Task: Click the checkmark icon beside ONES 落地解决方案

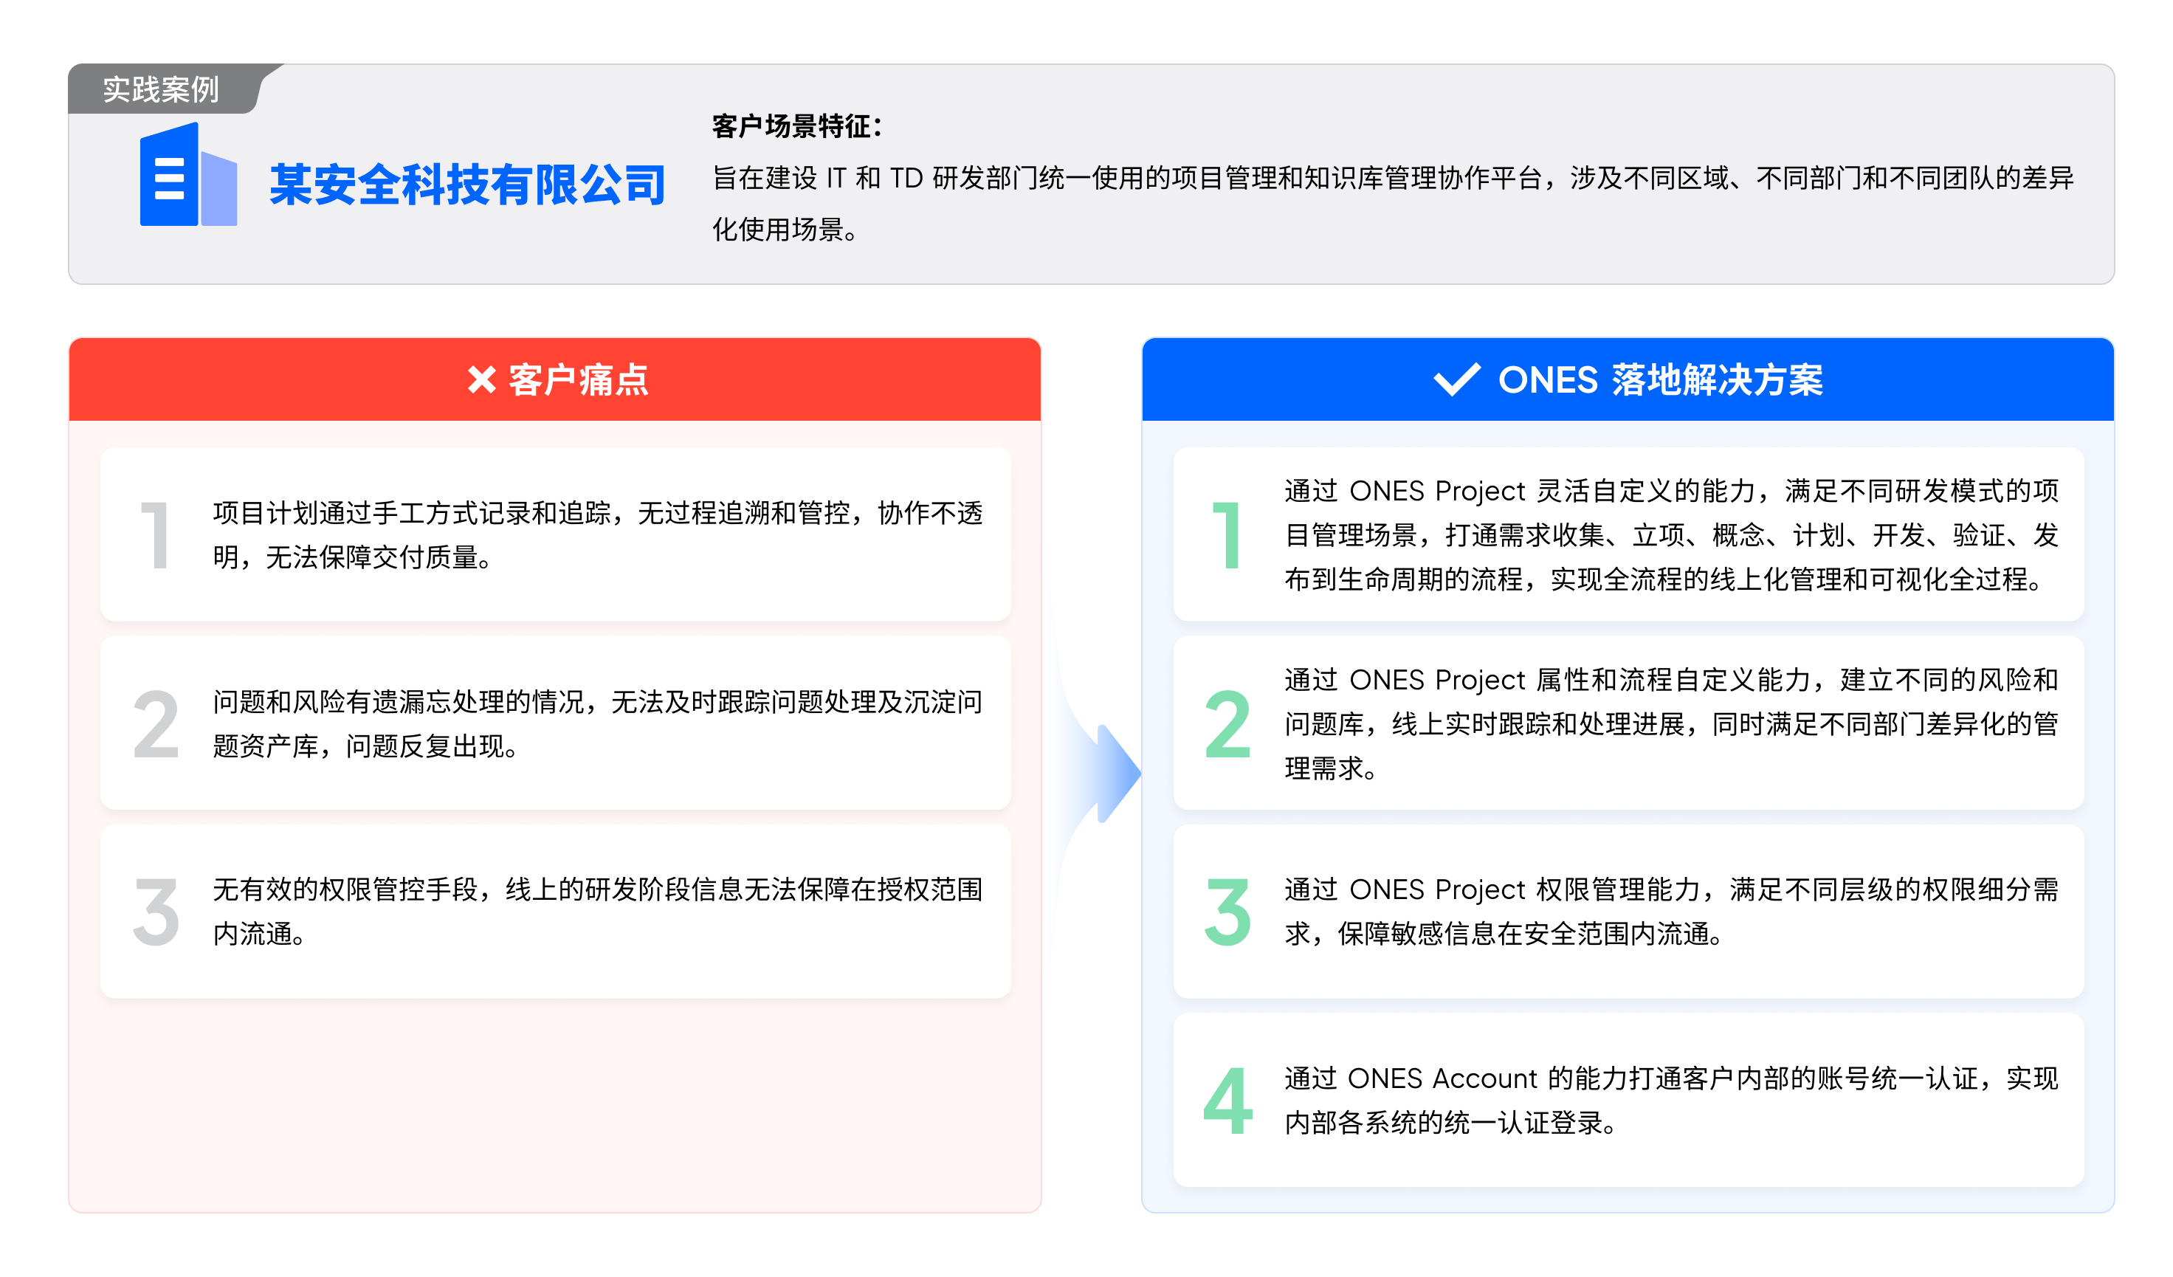Action: click(x=1456, y=379)
